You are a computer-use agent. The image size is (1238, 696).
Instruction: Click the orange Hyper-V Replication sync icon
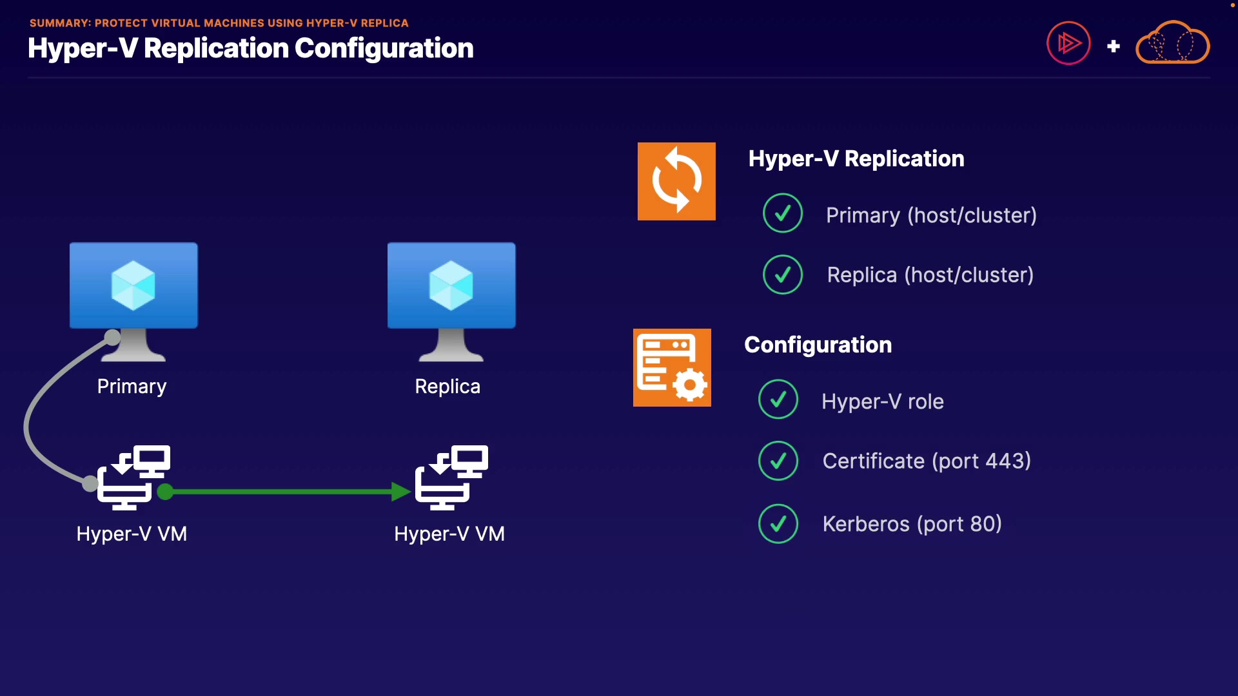[x=676, y=181]
